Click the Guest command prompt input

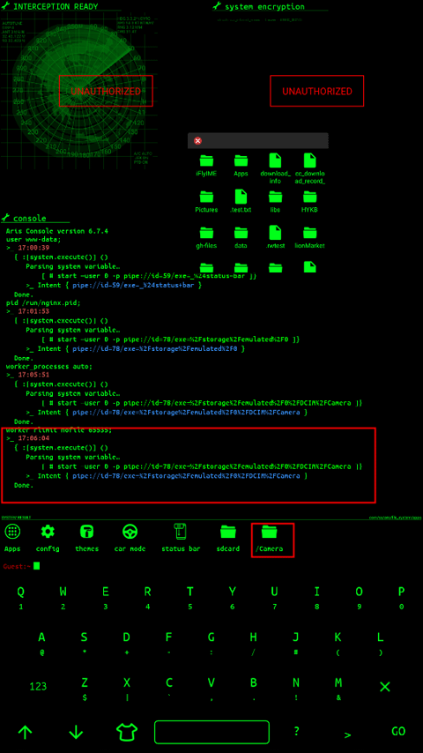(x=211, y=566)
